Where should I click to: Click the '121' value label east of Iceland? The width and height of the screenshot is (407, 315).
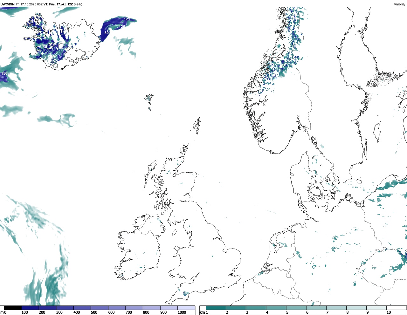point(126,19)
